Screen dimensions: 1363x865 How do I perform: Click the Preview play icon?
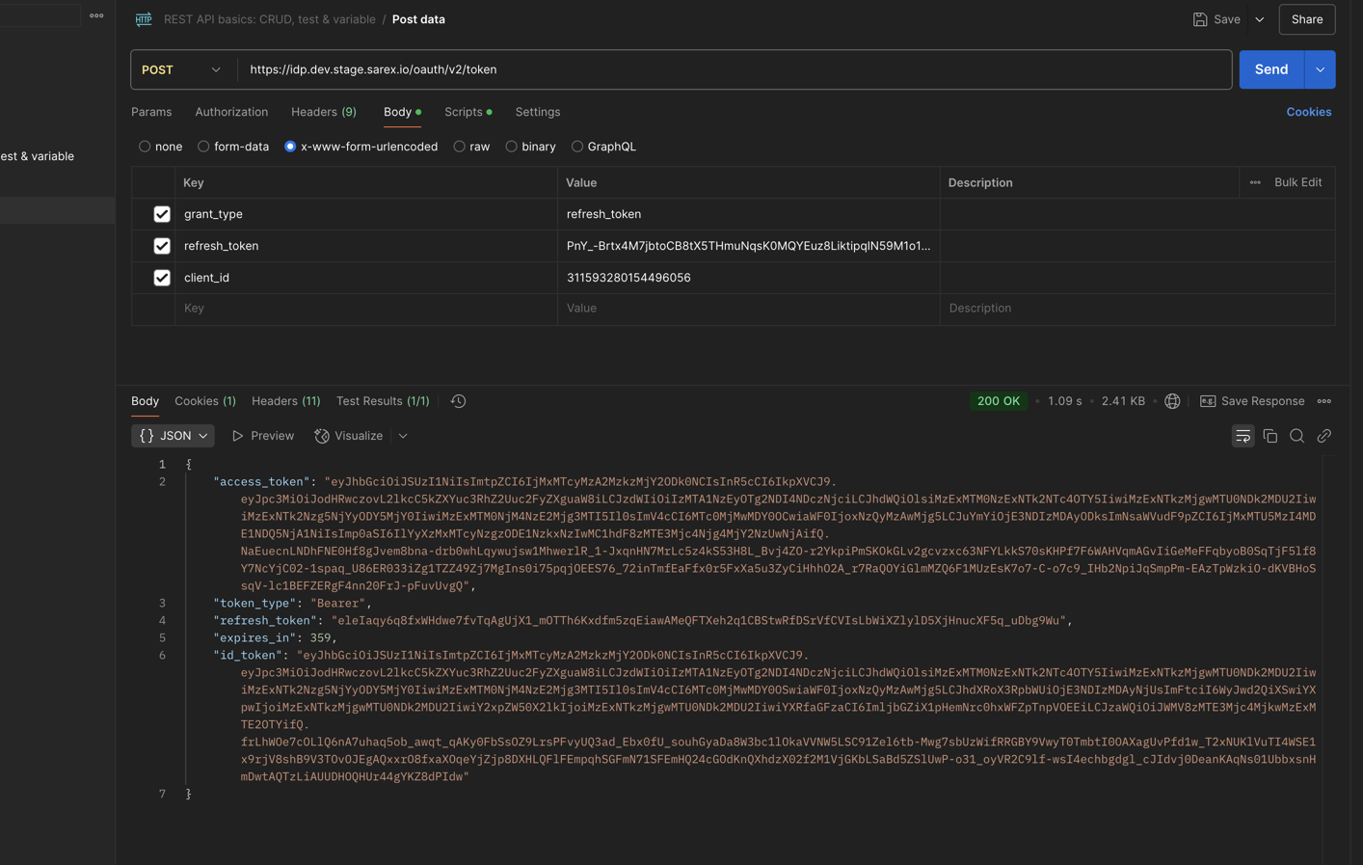click(238, 436)
